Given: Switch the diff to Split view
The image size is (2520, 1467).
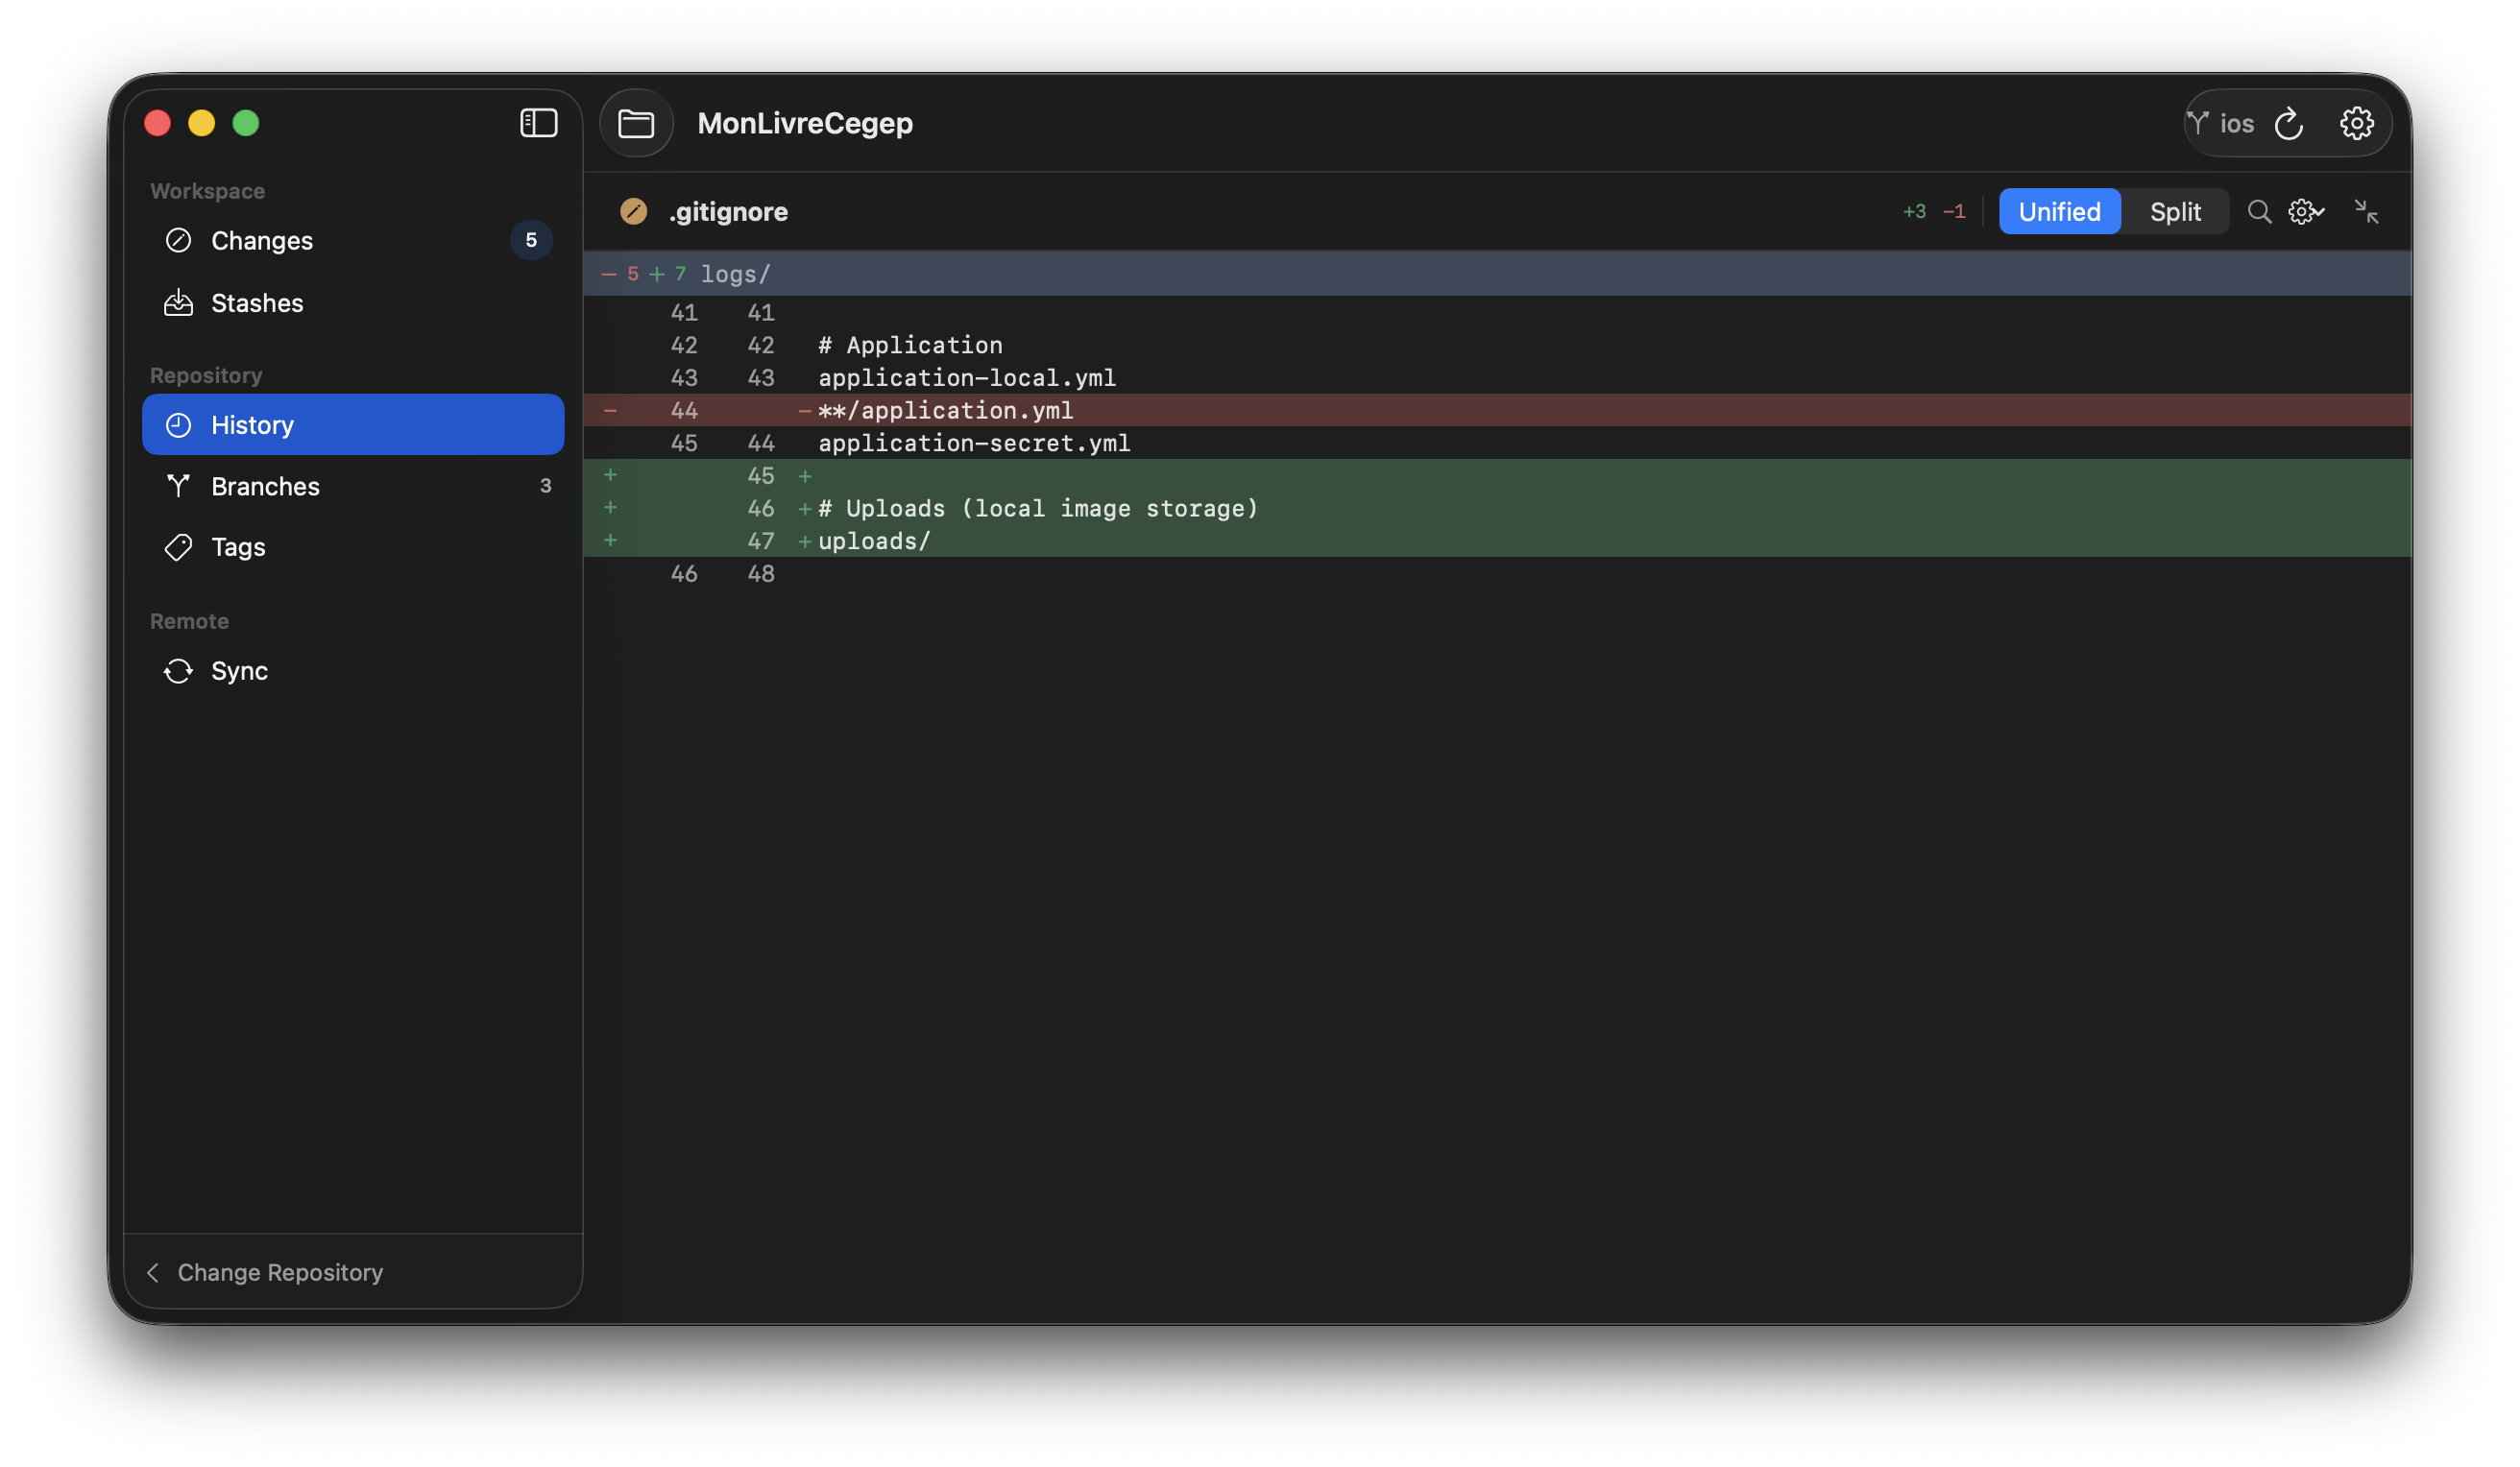Looking at the screenshot, I should tap(2175, 212).
